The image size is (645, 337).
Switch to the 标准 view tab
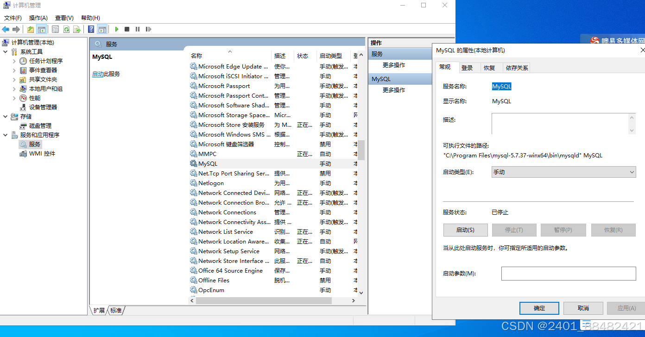pyautogui.click(x=116, y=310)
